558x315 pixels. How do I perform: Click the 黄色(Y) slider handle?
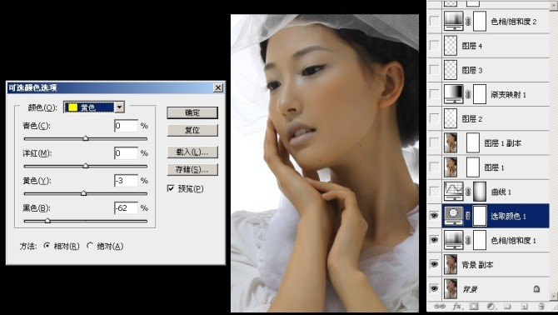[x=83, y=192]
